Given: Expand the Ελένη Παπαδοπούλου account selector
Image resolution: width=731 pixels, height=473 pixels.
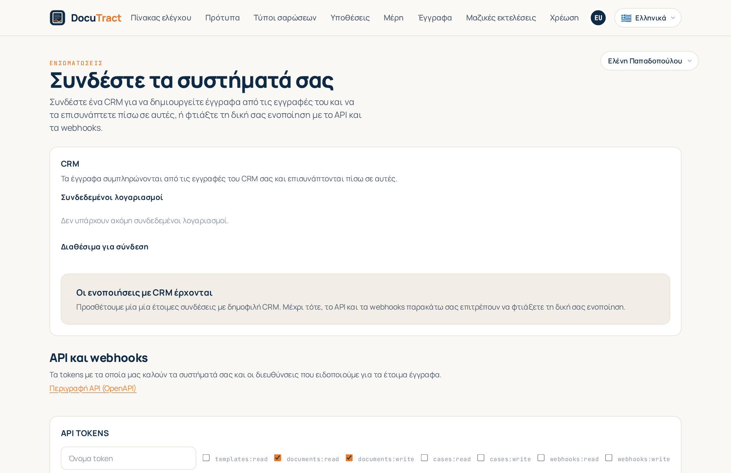Looking at the screenshot, I should [x=649, y=61].
